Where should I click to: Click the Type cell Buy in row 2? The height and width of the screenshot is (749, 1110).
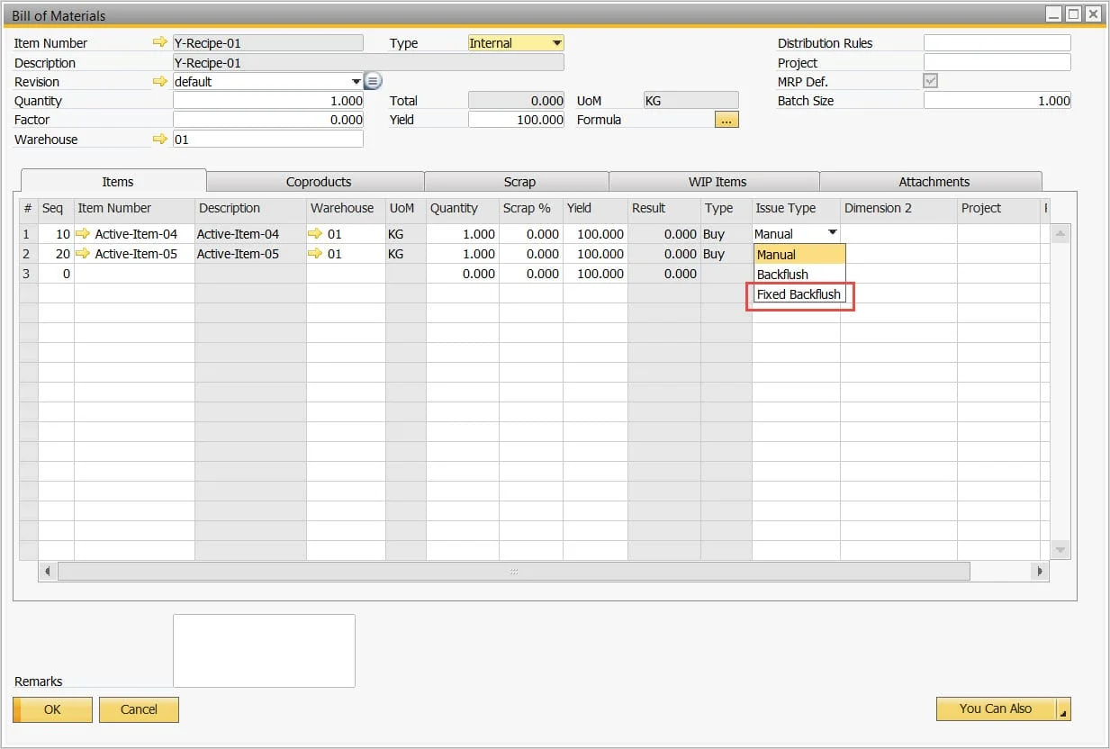click(x=726, y=254)
